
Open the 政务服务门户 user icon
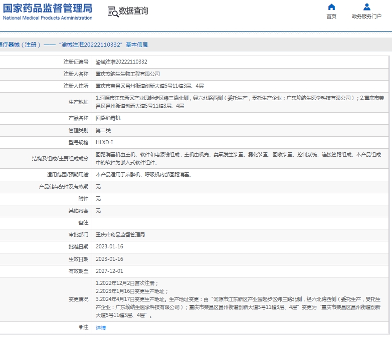[x=367, y=7]
